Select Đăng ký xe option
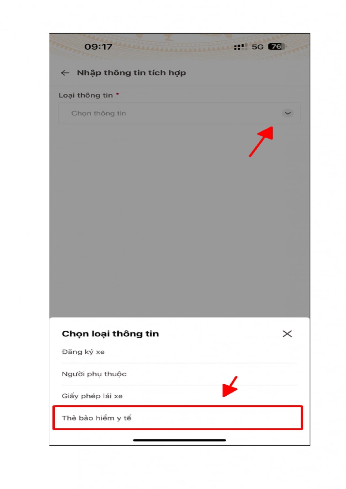Image resolution: width=346 pixels, height=489 pixels. click(179, 352)
